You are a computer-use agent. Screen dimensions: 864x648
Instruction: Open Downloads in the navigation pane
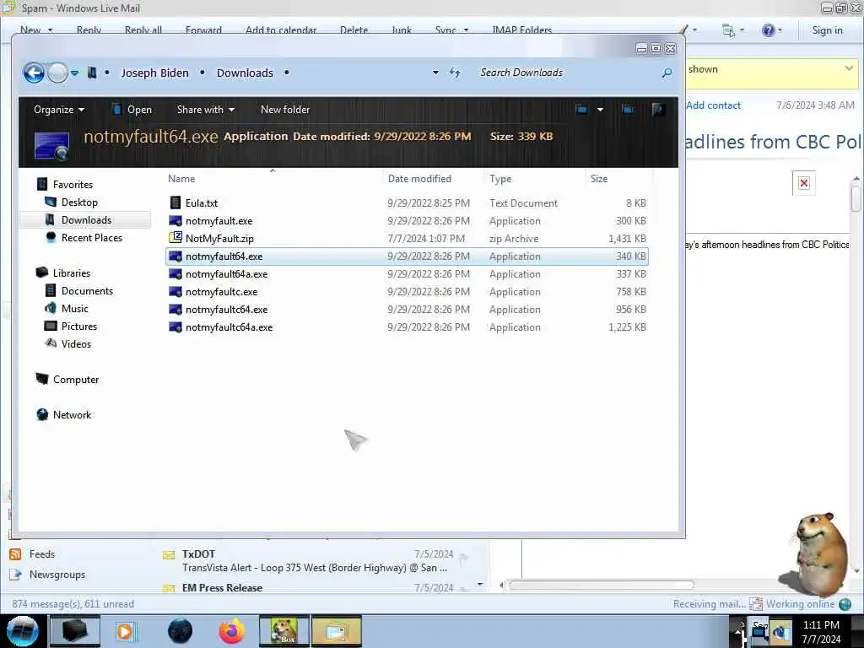click(86, 220)
